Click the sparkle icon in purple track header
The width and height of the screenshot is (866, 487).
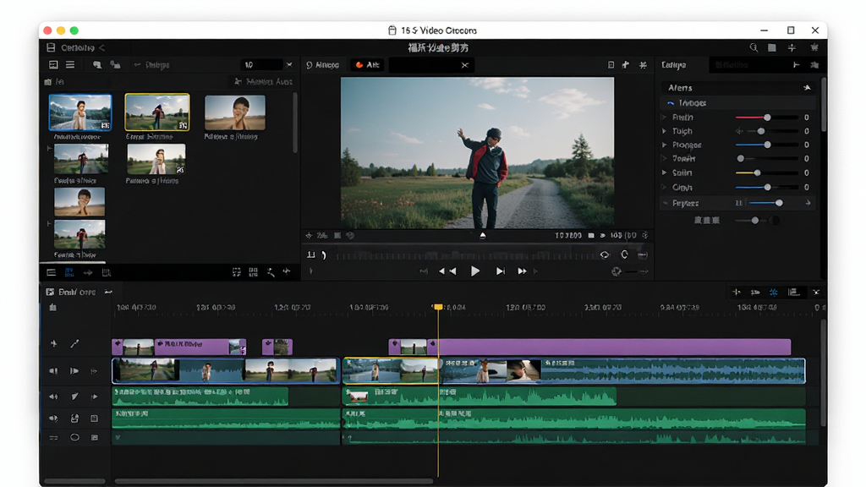pos(53,344)
